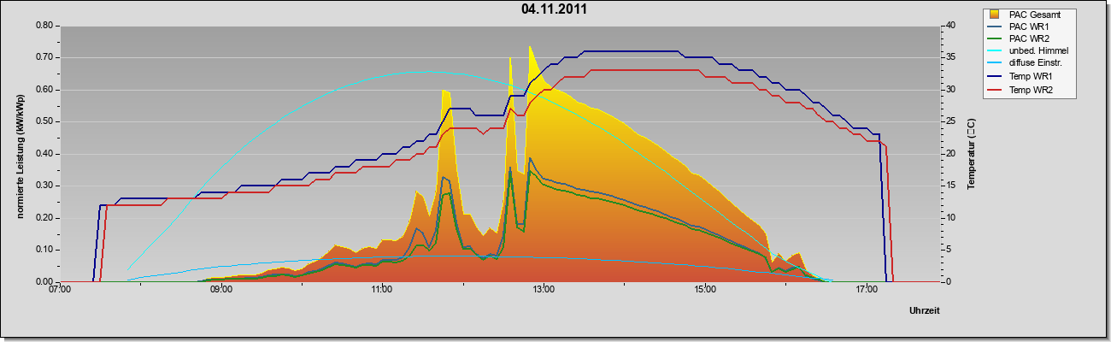Image resolution: width=1111 pixels, height=342 pixels.
Task: Click the 0.60 left axis value
Action: coord(45,90)
